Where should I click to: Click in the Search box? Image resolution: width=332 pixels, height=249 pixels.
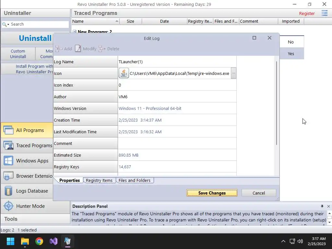tap(39, 24)
